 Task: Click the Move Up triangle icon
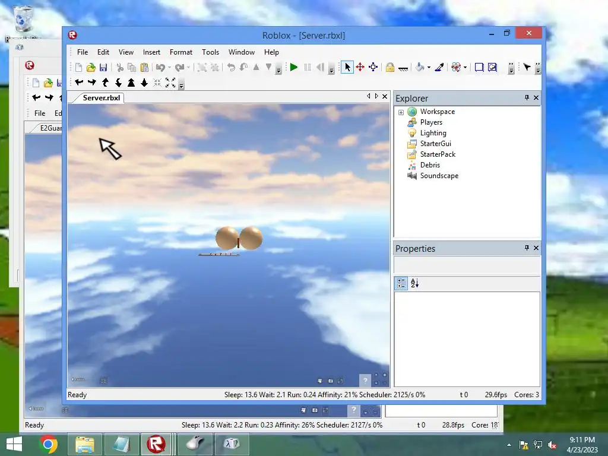pos(256,68)
